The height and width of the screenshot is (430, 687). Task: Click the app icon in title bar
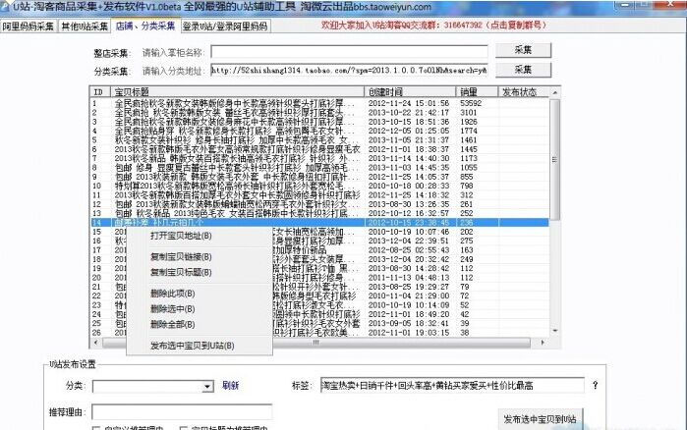point(7,8)
